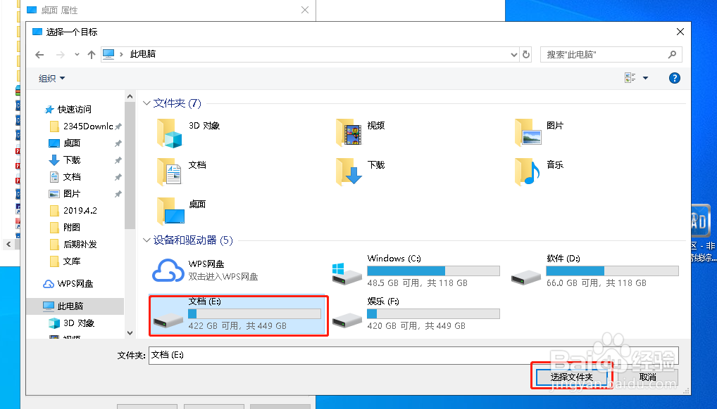Open the 后期补发 folder in sidebar
This screenshot has height=409, width=717.
click(x=80, y=245)
